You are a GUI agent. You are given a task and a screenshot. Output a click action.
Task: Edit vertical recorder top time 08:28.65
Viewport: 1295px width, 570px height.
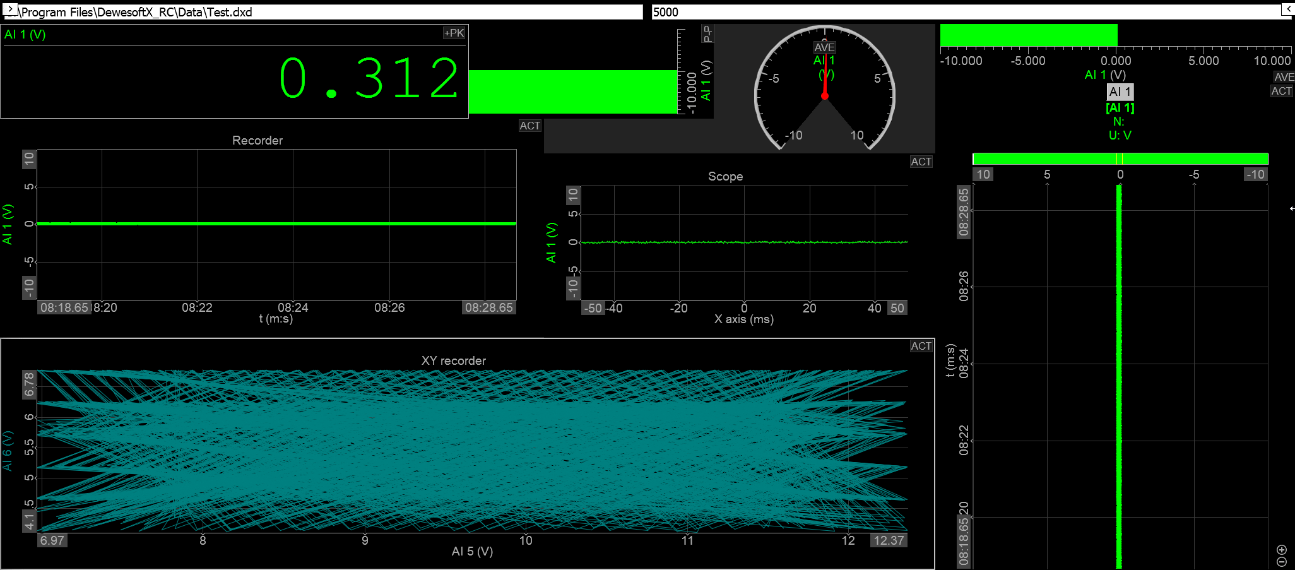pos(964,213)
